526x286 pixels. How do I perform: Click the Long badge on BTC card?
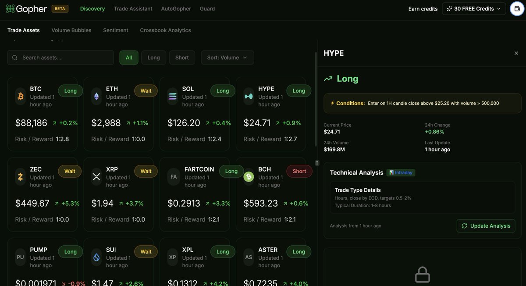(71, 91)
